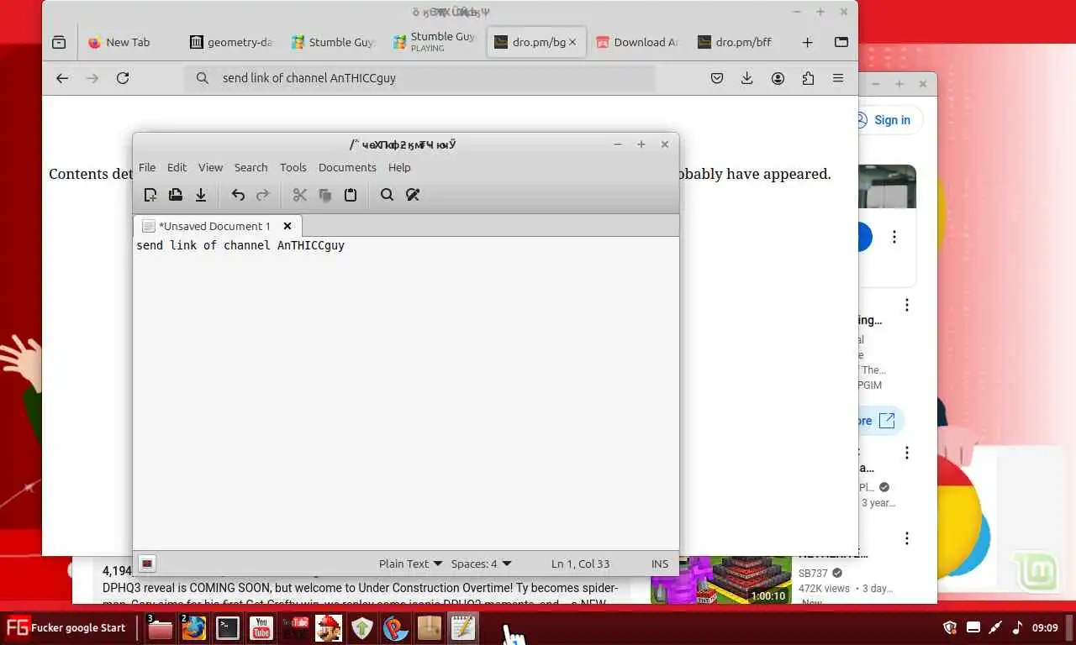Click the list all tabs button
This screenshot has width=1076, height=645.
(841, 42)
